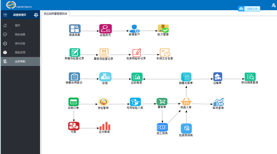277x154 pixels.
Task: Go to 首页 in sidebar
Action: pos(20,25)
